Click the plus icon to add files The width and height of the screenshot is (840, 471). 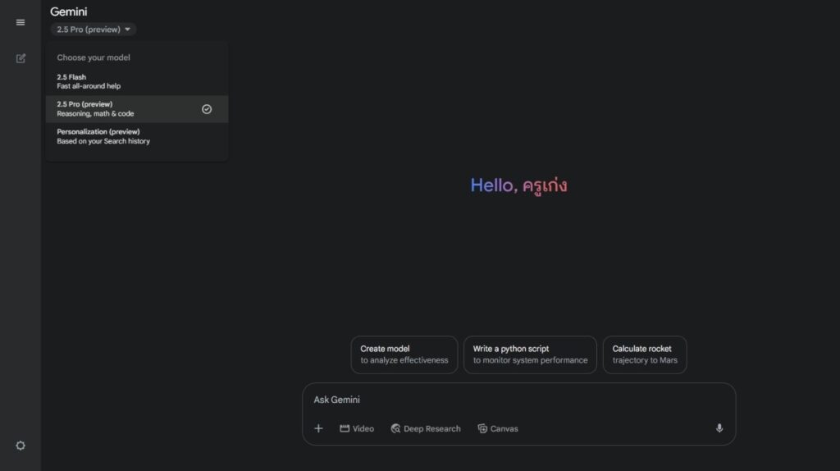click(318, 428)
